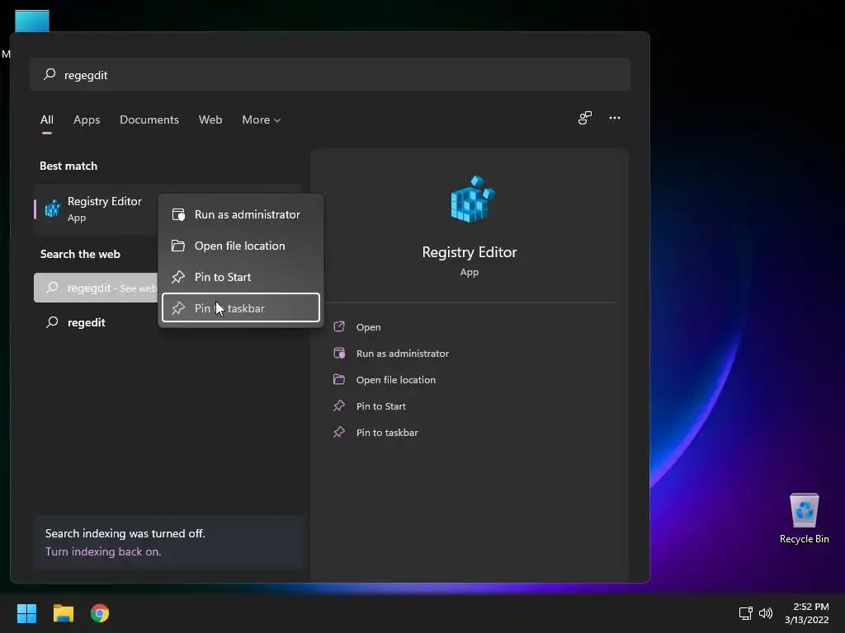845x633 pixels.
Task: Click Open file location in preview pane
Action: pos(395,379)
